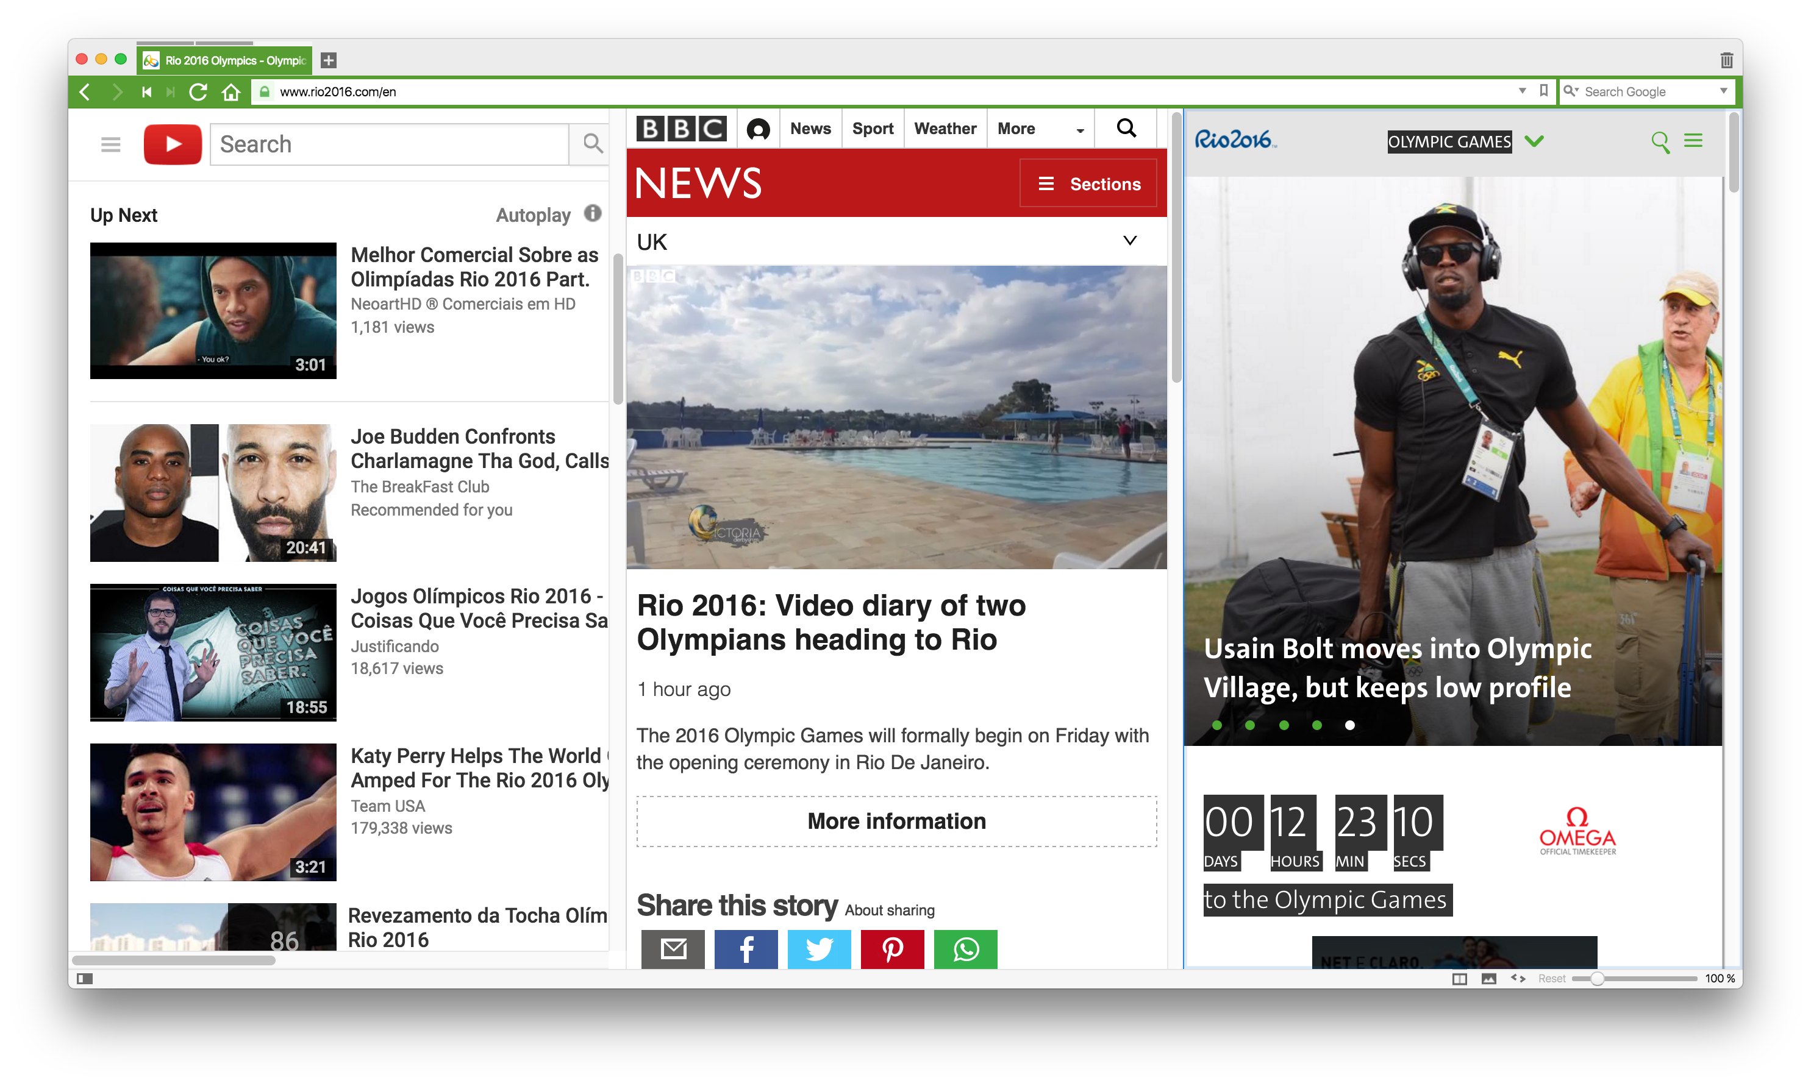This screenshot has width=1811, height=1086.
Task: Share the story on Twitter
Action: tap(819, 949)
